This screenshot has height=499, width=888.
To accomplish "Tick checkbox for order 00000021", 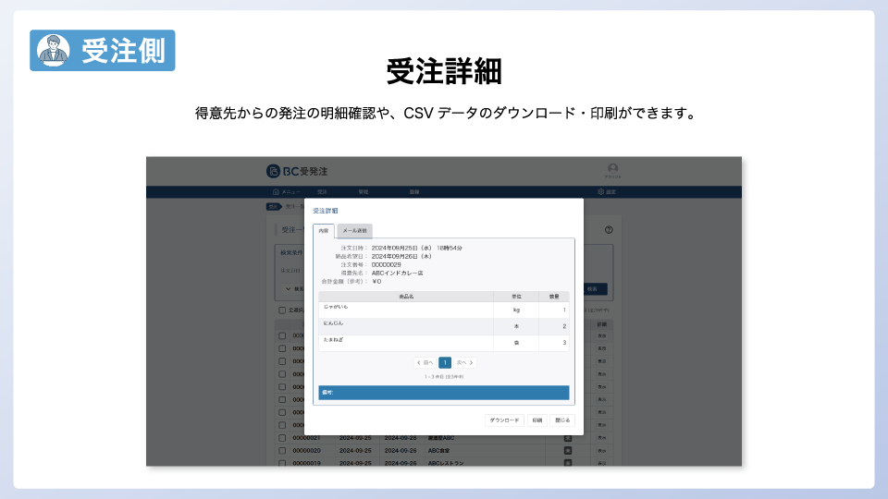I will coord(282,438).
